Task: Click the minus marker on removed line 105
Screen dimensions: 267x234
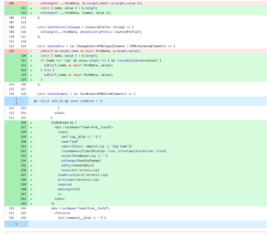Action: pyautogui.click(x=31, y=3)
